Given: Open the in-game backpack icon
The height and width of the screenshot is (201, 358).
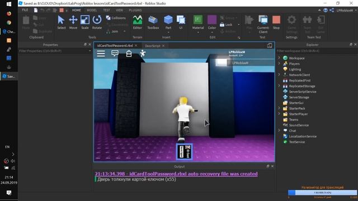Looking at the screenshot, I should point(129,54).
